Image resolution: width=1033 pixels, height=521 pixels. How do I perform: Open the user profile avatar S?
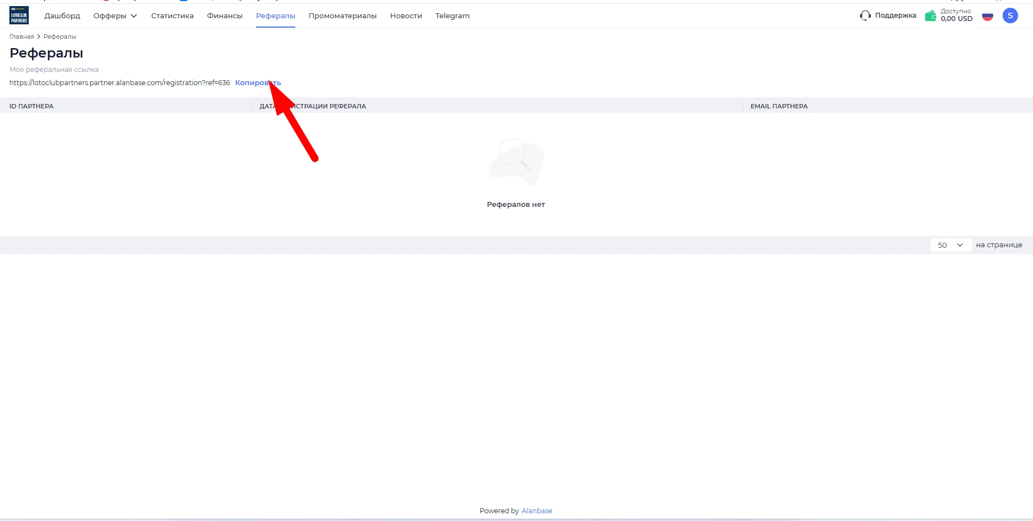click(1010, 15)
